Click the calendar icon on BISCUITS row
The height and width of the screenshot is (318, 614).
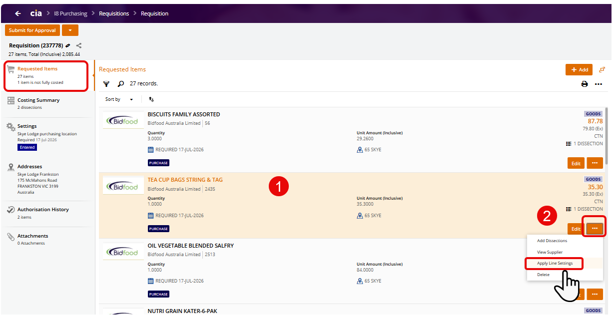coord(151,150)
